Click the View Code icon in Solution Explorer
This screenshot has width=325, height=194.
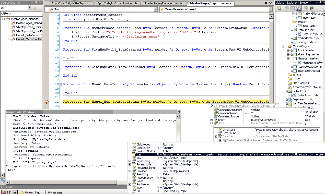(x=298, y=8)
